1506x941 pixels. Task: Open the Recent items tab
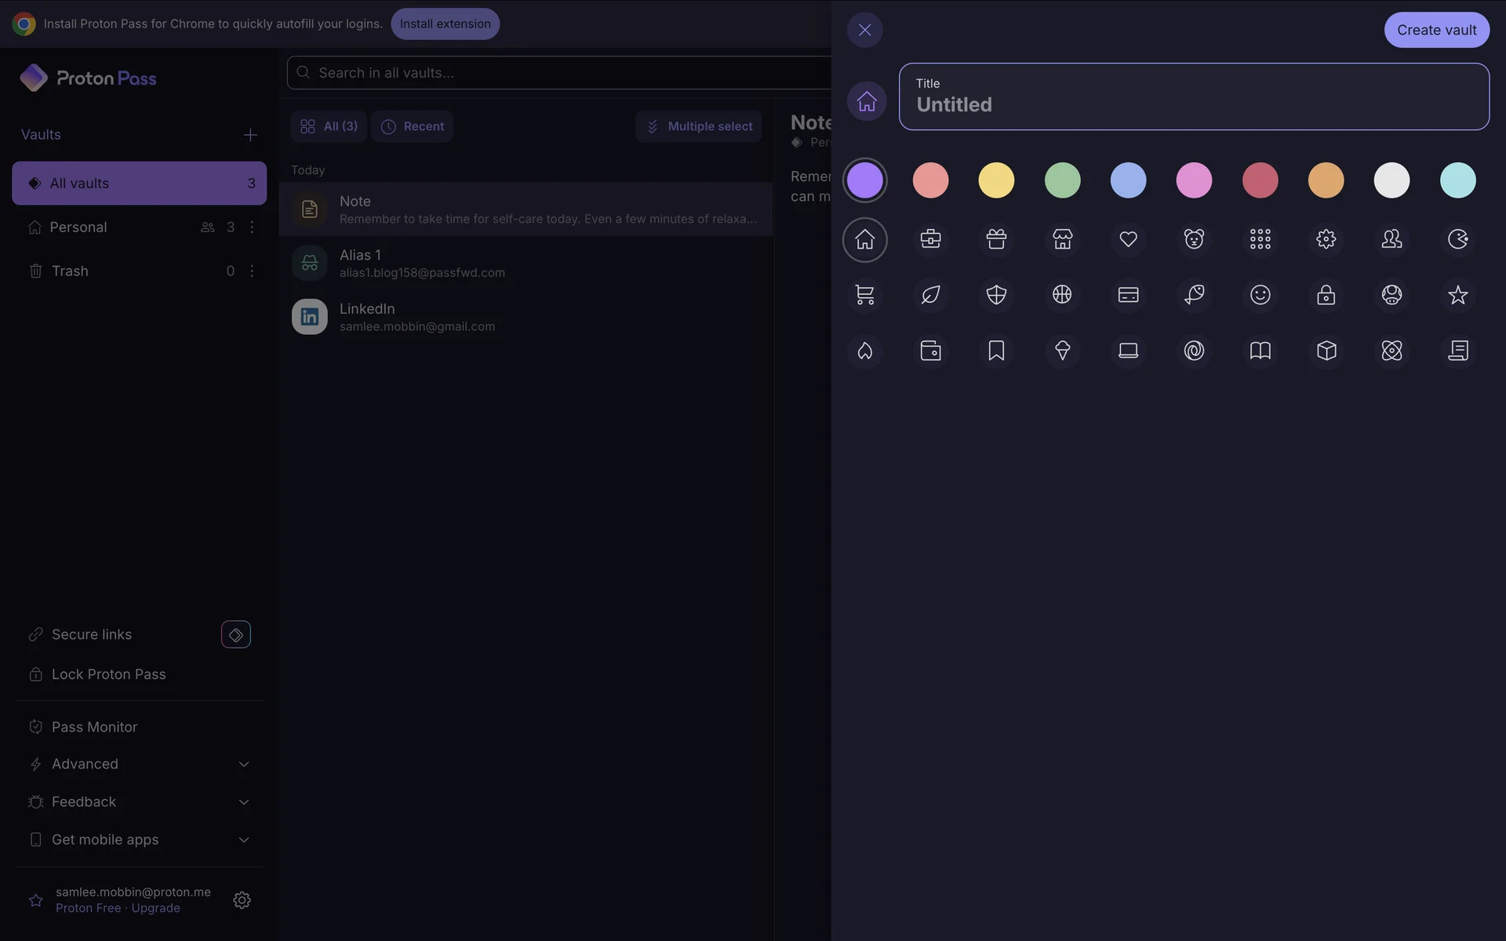pyautogui.click(x=413, y=126)
